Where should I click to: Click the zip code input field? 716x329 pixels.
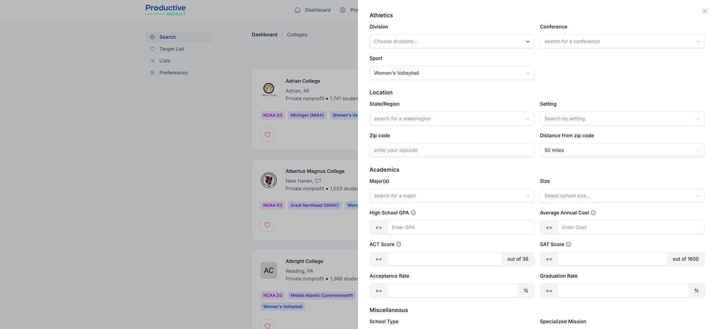[452, 150]
